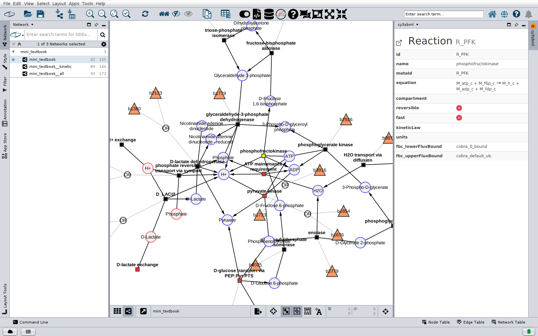Toggle node selection mode in view bar

tap(286, 311)
